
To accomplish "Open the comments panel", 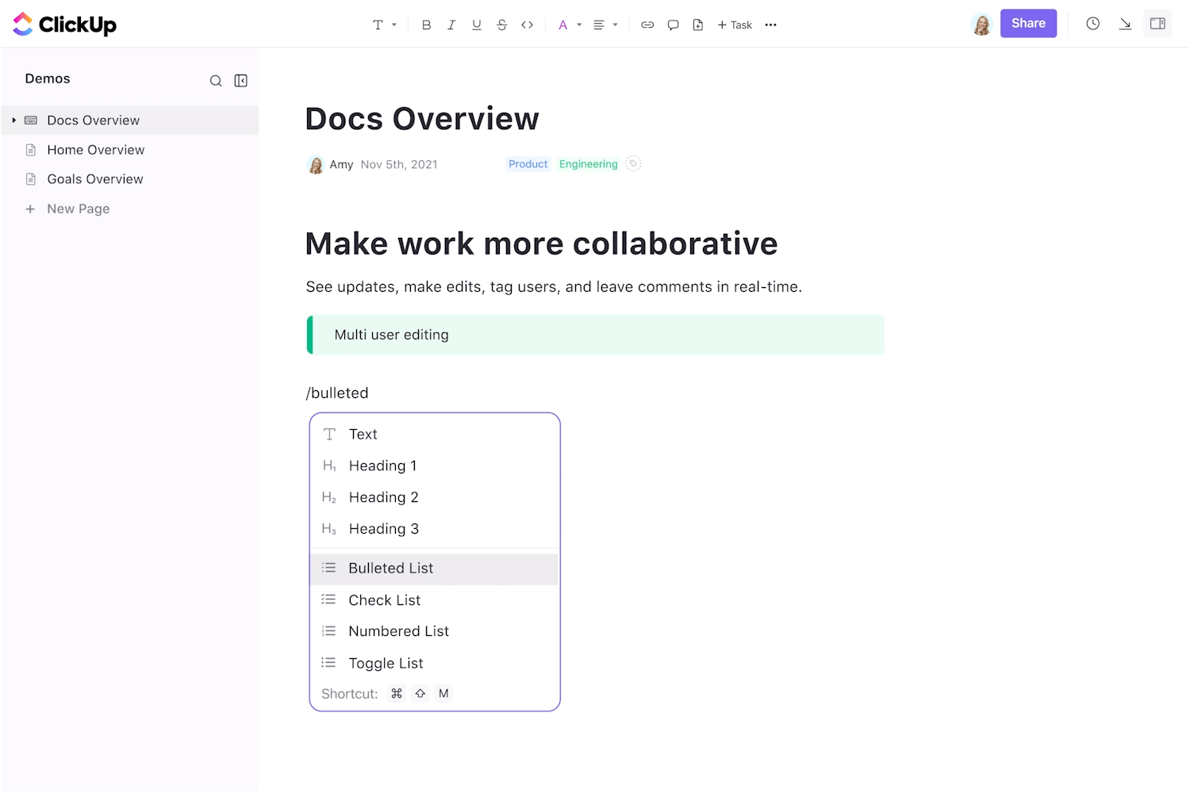I will click(673, 25).
